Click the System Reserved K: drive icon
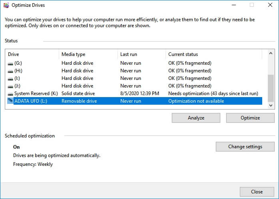The width and height of the screenshot is (279, 199). coord(10,94)
